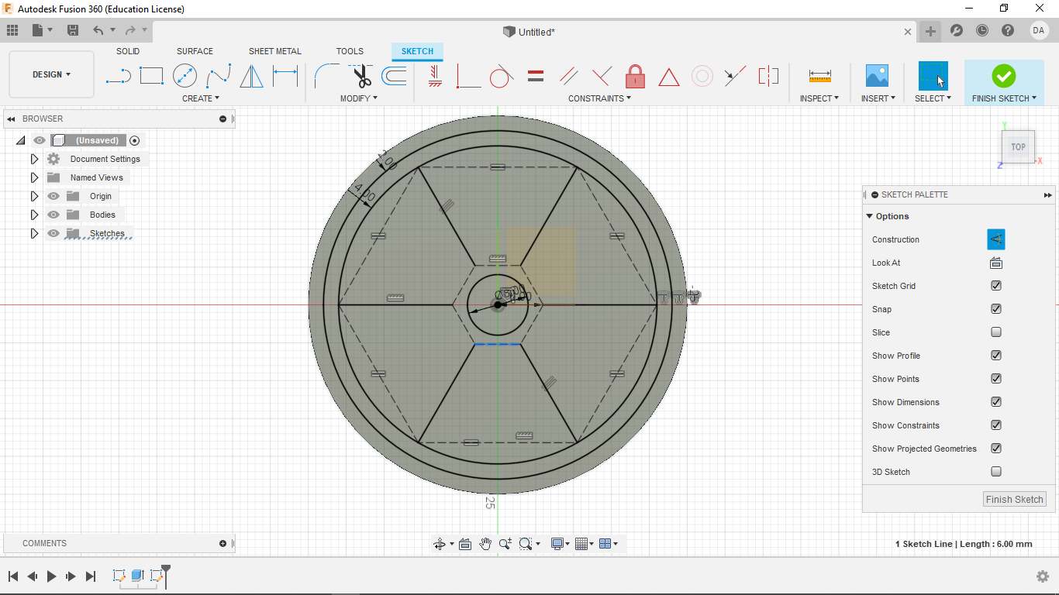The width and height of the screenshot is (1059, 595).
Task: Open the CONSTRAINTS dropdown menu
Action: [x=600, y=98]
